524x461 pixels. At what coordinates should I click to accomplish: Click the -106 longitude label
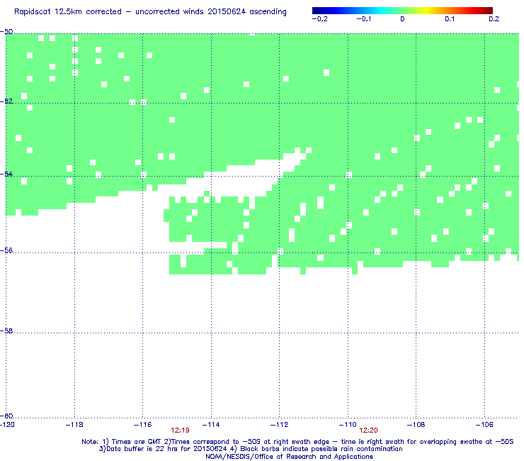[x=484, y=425]
